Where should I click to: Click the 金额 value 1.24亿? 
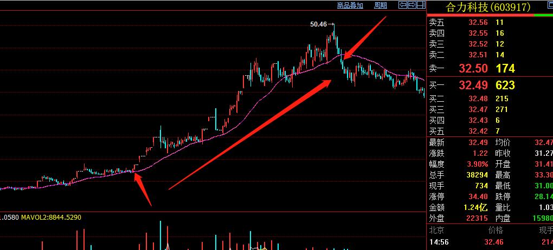(475, 207)
